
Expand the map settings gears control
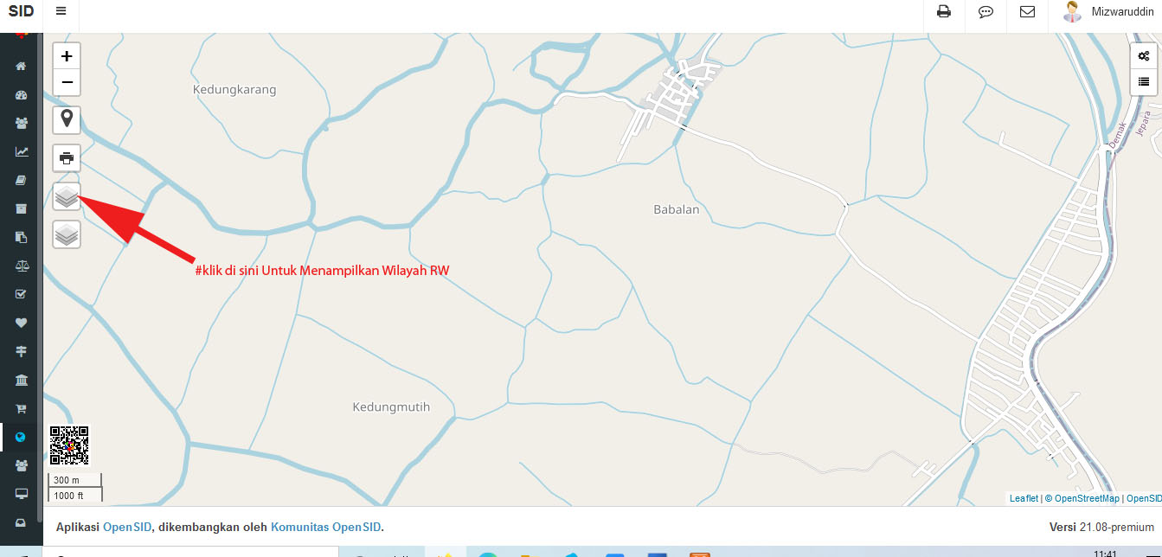click(x=1144, y=56)
